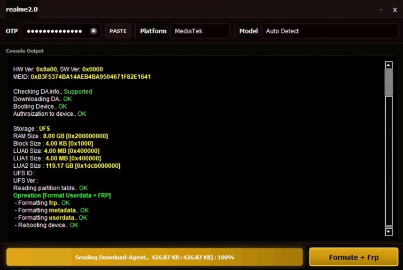Click the Storage UFS log entry
Viewport: 403px width, 270px height.
[31, 128]
